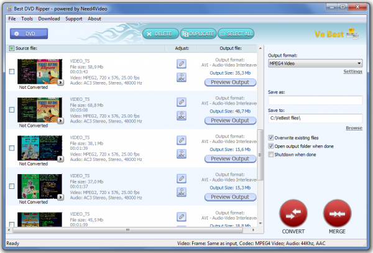Click the Output file column header
Image resolution: width=373 pixels, height=253 pixels.
click(231, 48)
